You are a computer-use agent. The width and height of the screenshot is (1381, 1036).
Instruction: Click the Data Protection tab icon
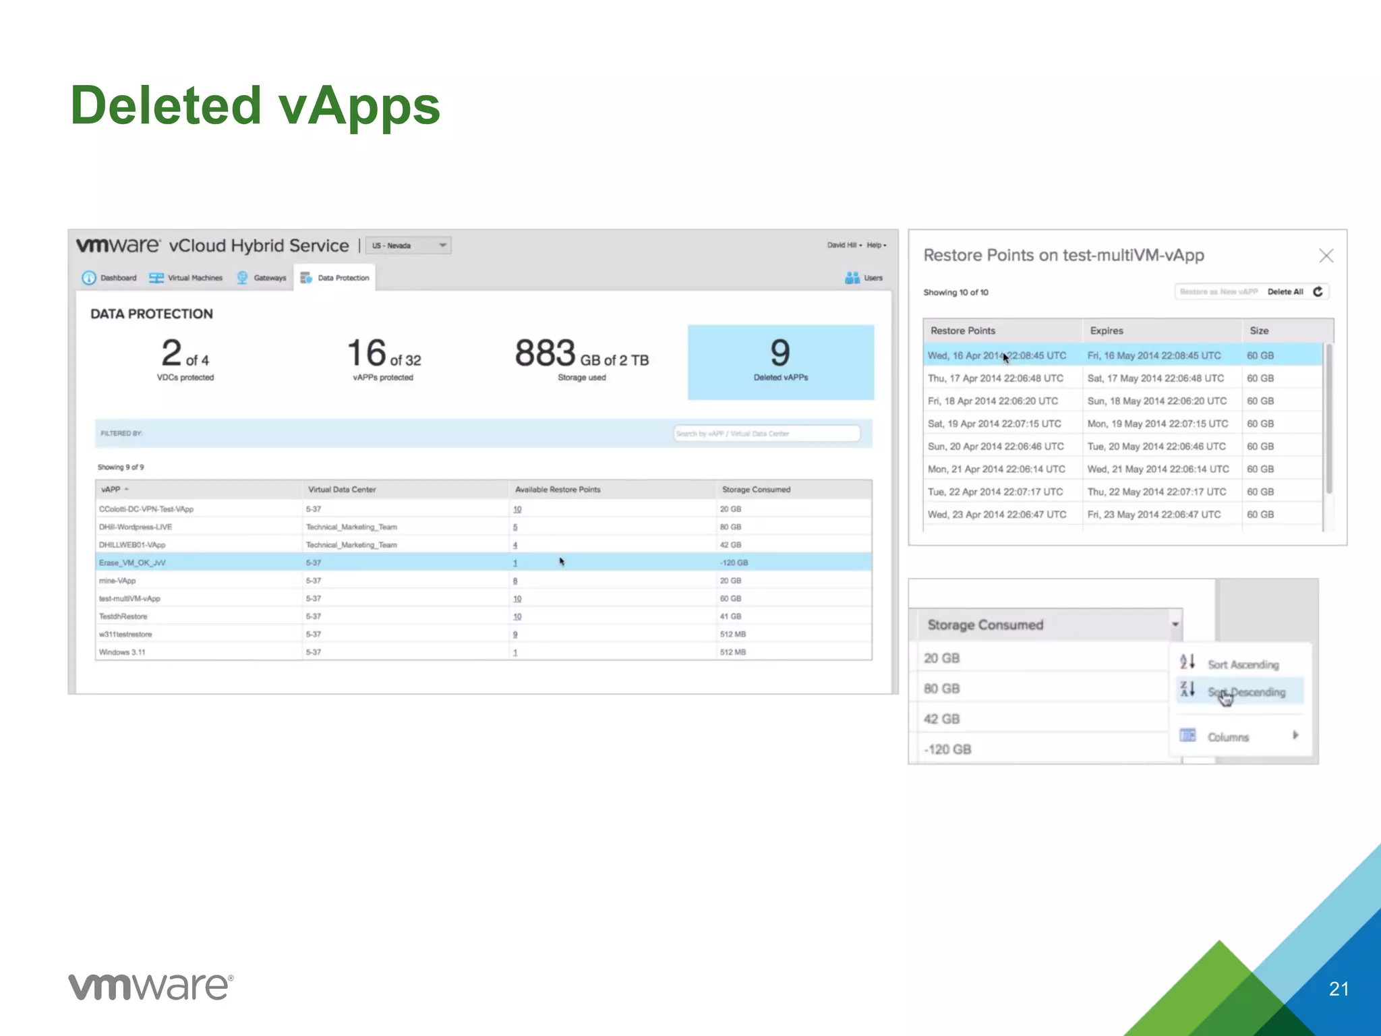tap(306, 278)
